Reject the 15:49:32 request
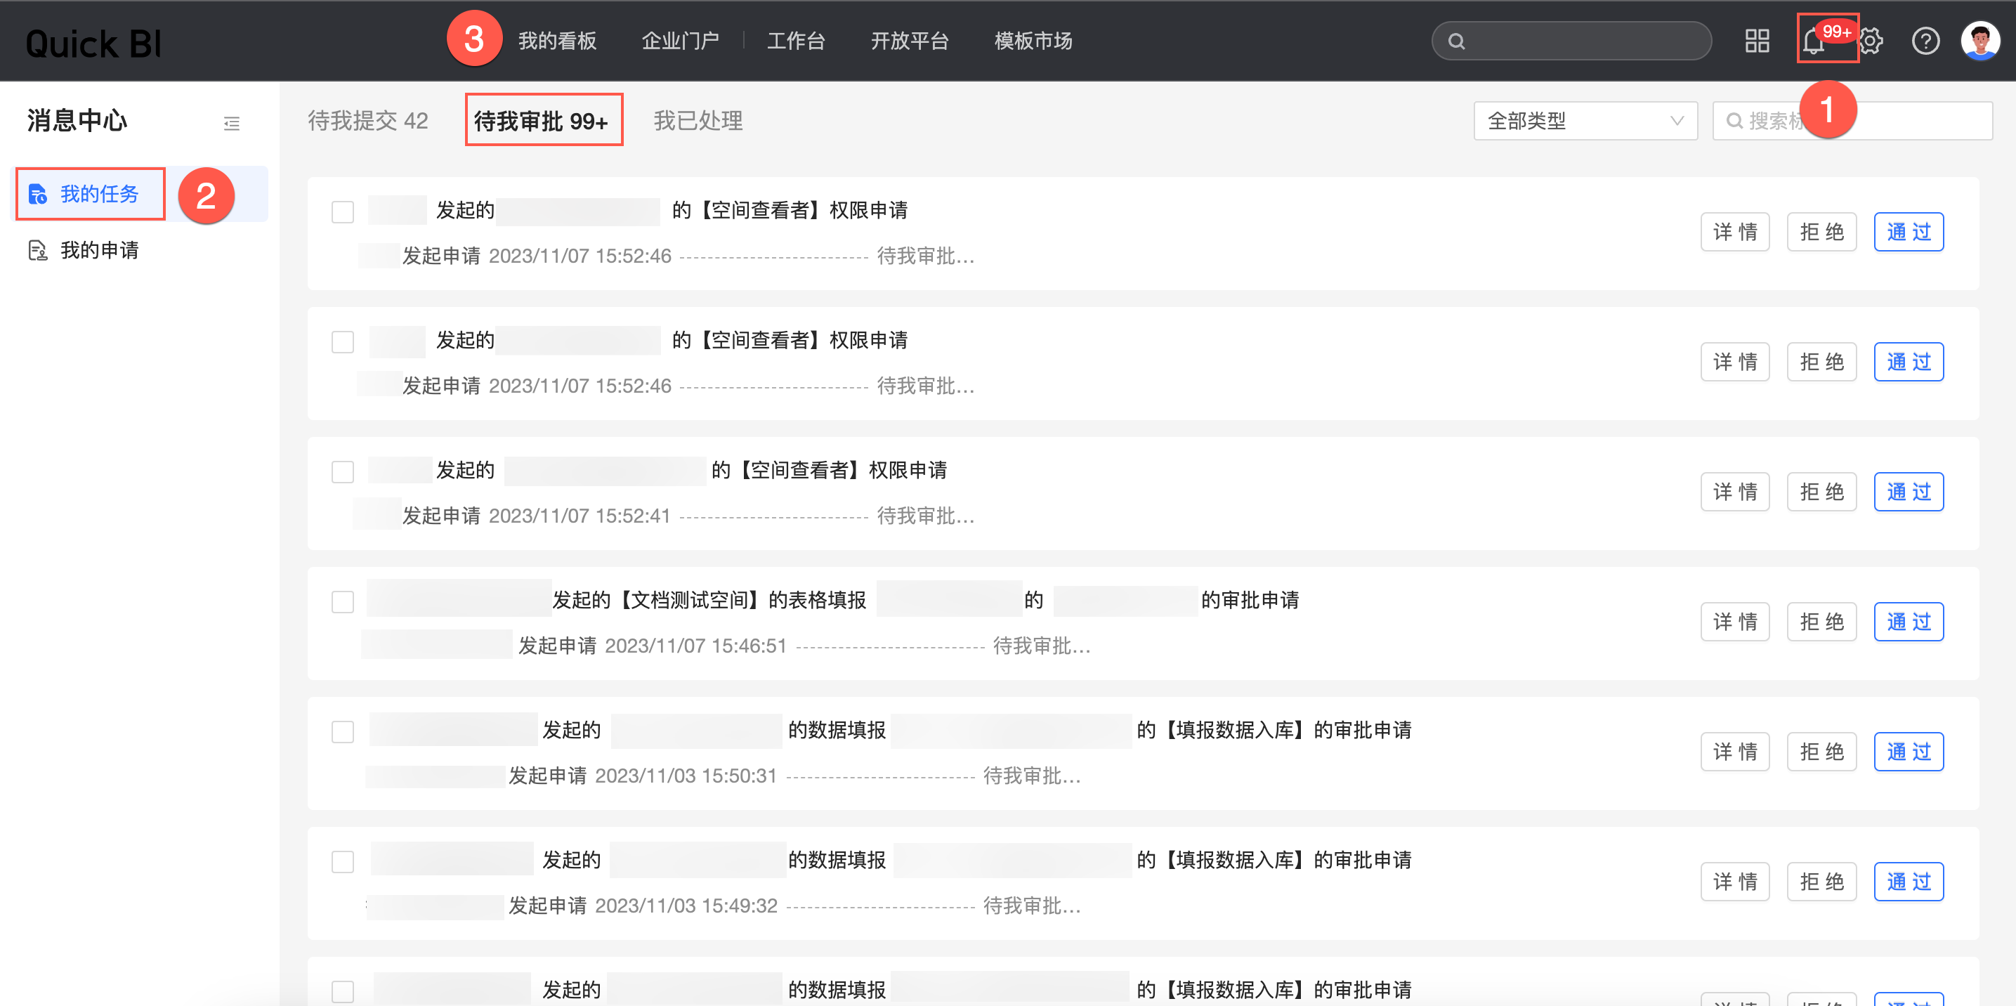Image resolution: width=2016 pixels, height=1006 pixels. coord(1822,882)
